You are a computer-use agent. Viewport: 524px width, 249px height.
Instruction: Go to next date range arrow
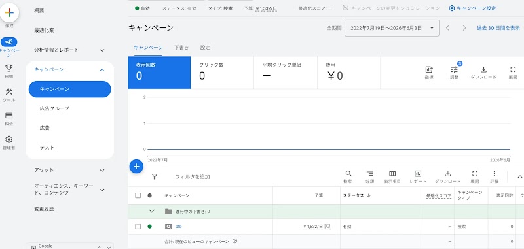[x=464, y=28]
